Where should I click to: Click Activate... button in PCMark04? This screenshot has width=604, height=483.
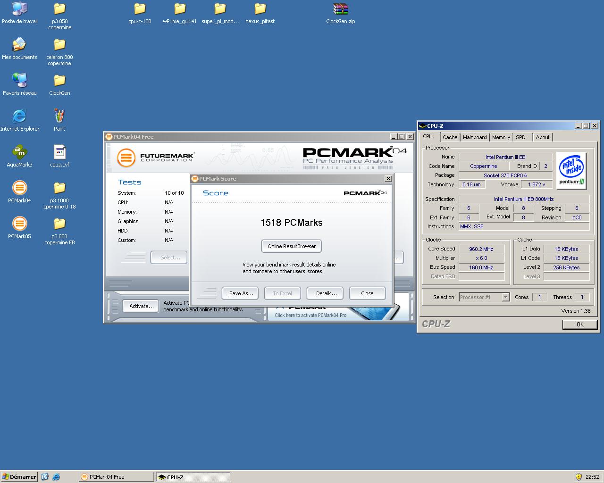pyautogui.click(x=141, y=306)
